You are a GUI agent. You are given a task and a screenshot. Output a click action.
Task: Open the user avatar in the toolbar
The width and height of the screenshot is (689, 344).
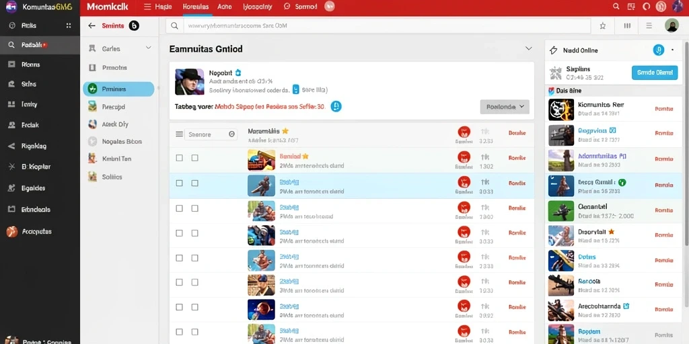coord(672,26)
